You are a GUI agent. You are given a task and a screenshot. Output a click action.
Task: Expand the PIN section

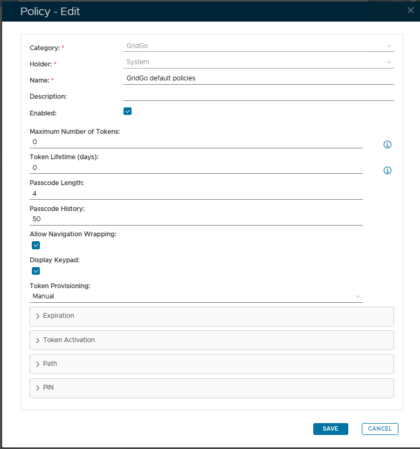pyautogui.click(x=211, y=388)
